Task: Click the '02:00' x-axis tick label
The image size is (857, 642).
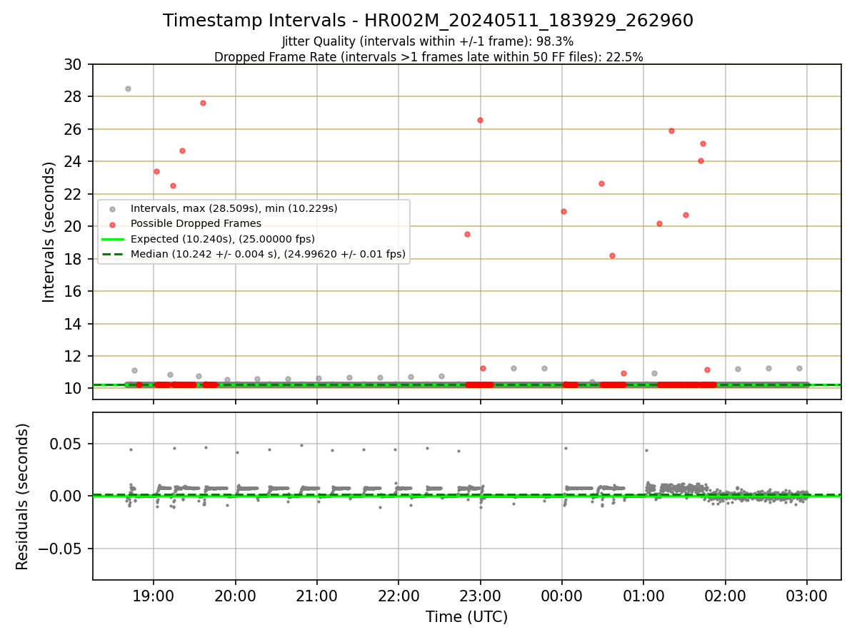Action: (726, 597)
